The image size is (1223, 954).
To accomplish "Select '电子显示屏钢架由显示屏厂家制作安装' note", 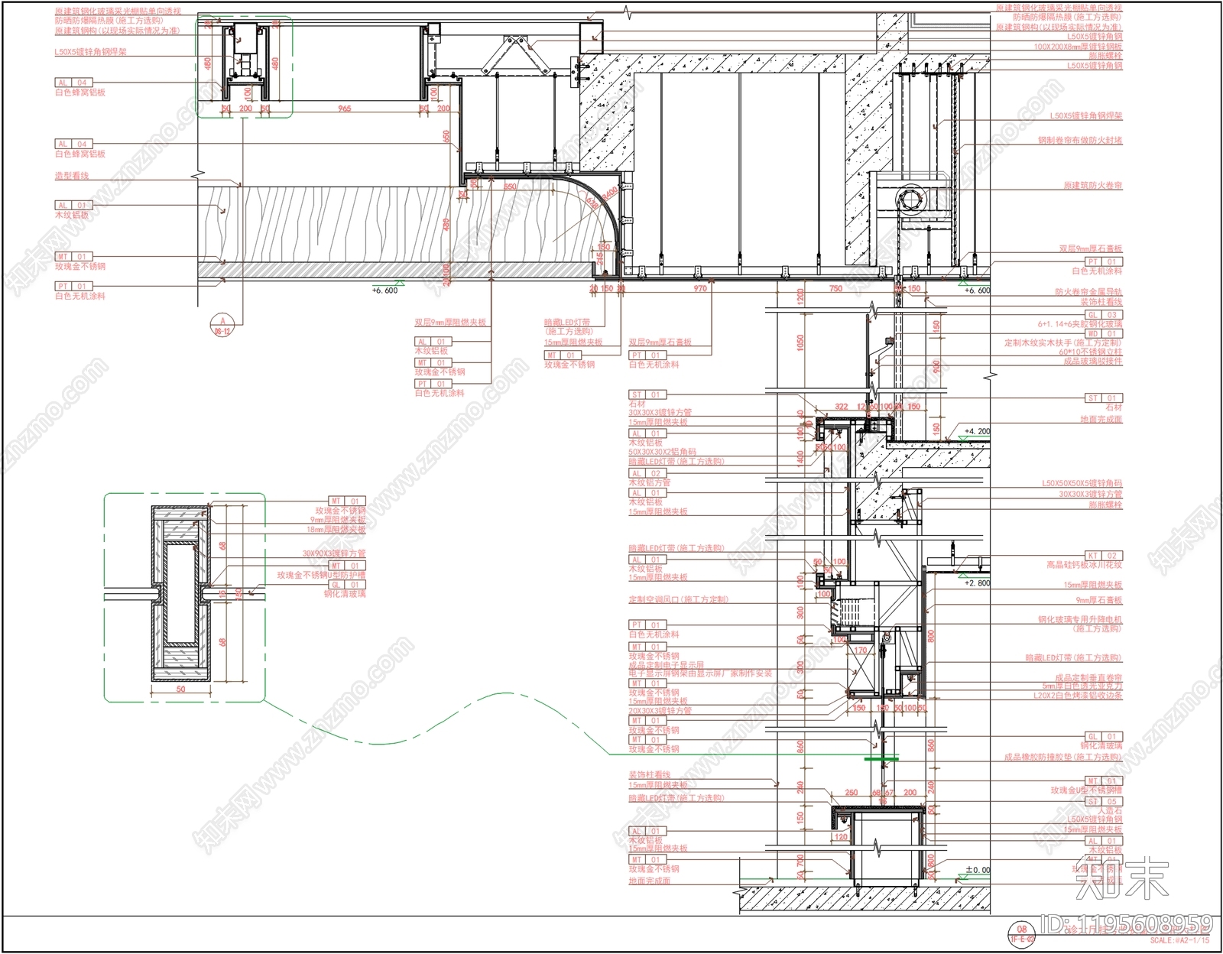I will [701, 674].
